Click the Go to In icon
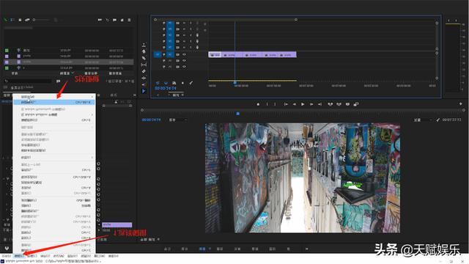The height and width of the screenshot is (264, 469). coord(286,104)
